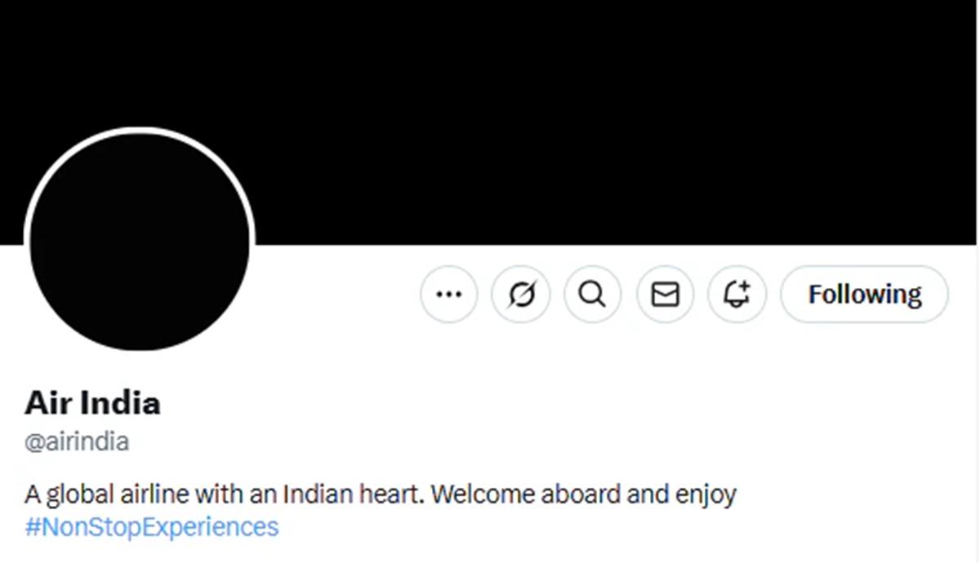Viewport: 980px width, 563px height.
Task: Search Air India's posts with magnifier icon
Action: [593, 294]
